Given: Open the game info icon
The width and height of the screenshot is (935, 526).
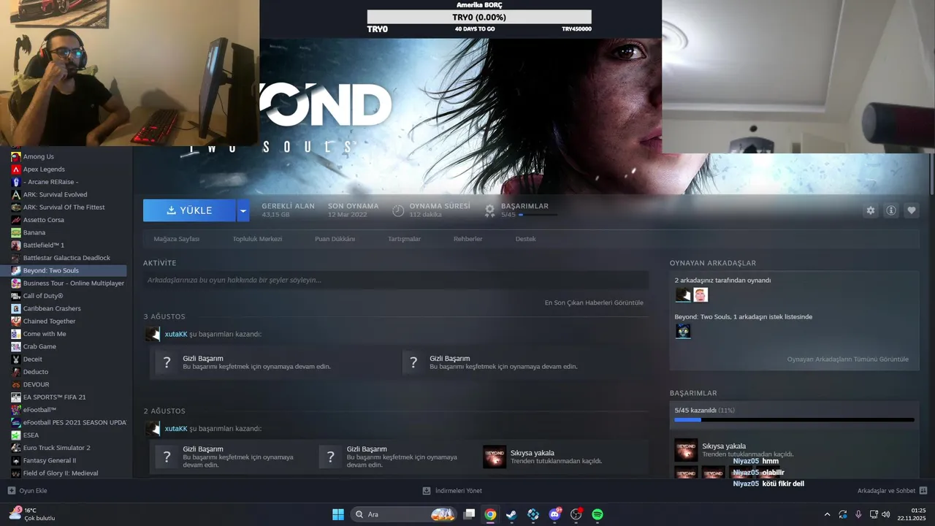Looking at the screenshot, I should pyautogui.click(x=891, y=210).
